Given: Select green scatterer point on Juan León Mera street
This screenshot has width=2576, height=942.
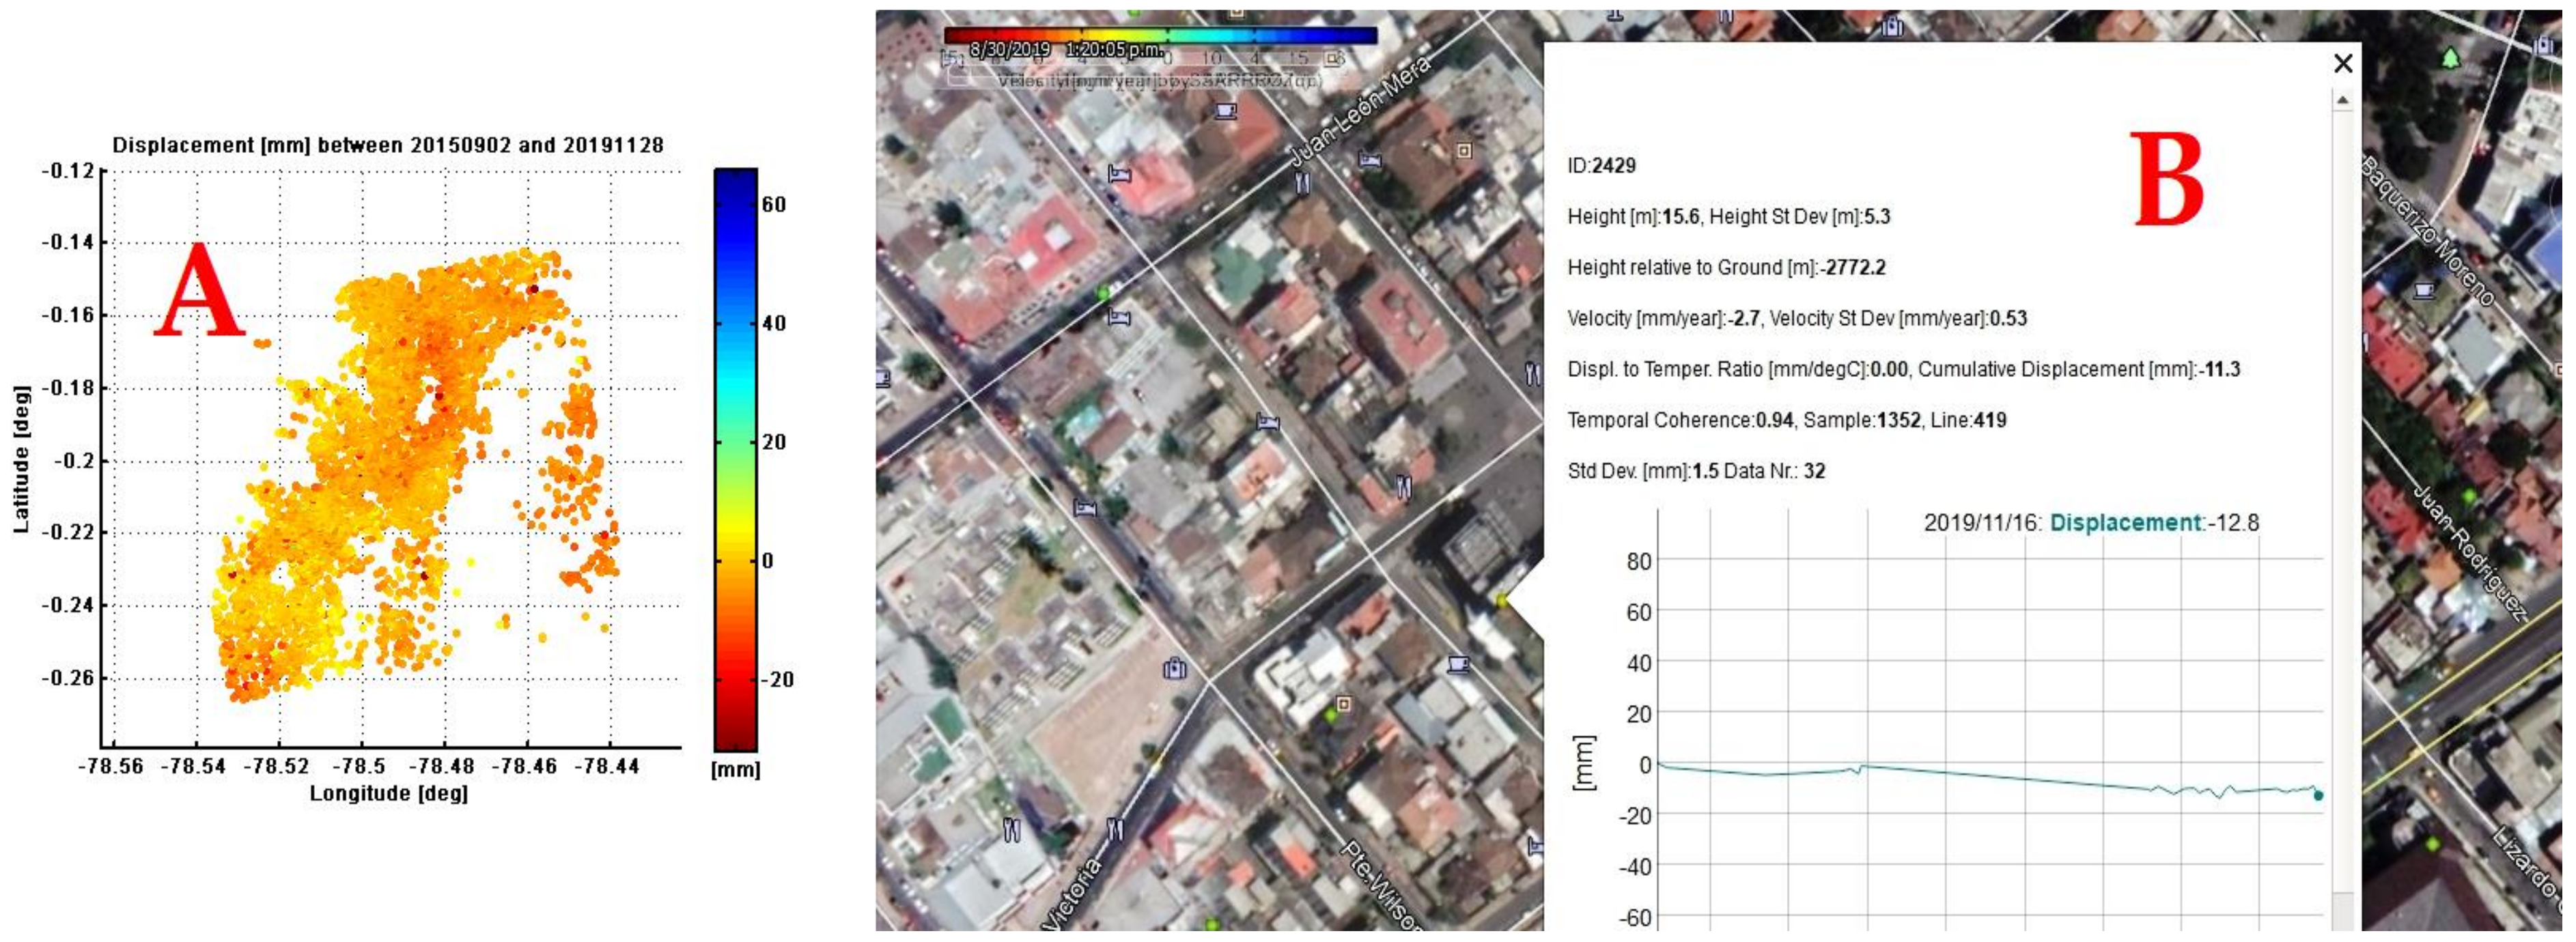Looking at the screenshot, I should pyautogui.click(x=1103, y=293).
